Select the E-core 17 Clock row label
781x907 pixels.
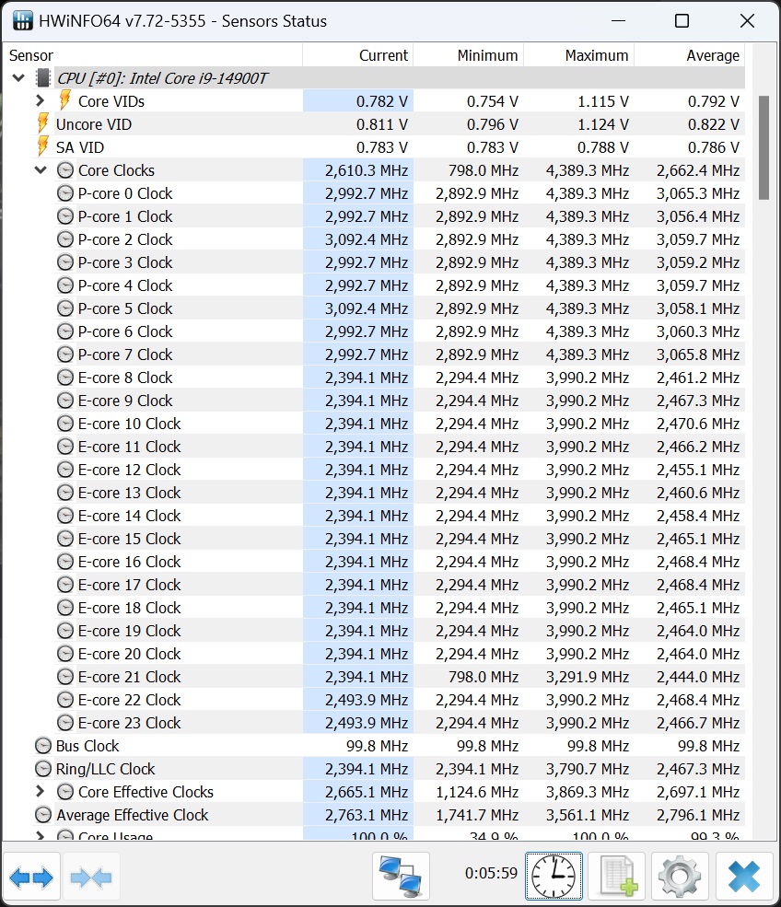130,584
